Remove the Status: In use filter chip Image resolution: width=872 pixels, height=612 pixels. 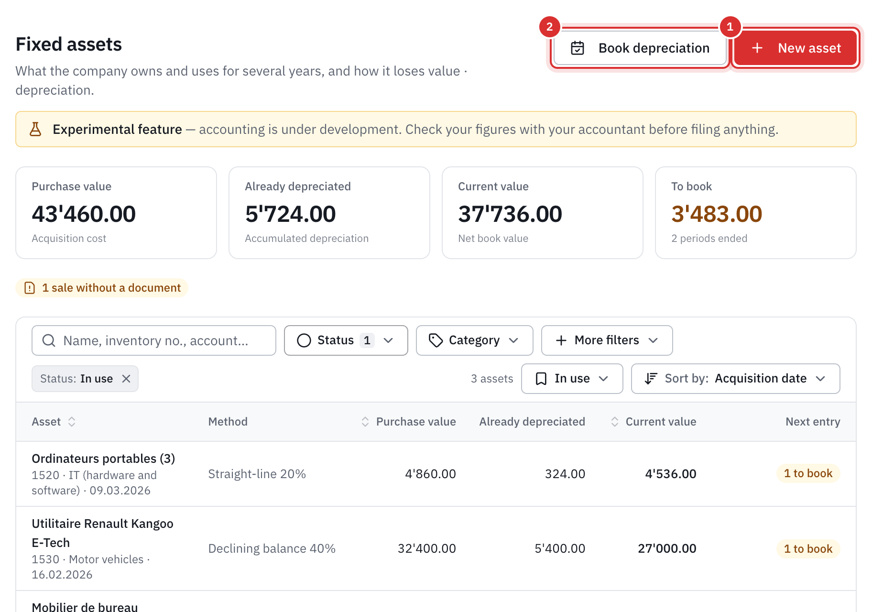pos(126,379)
